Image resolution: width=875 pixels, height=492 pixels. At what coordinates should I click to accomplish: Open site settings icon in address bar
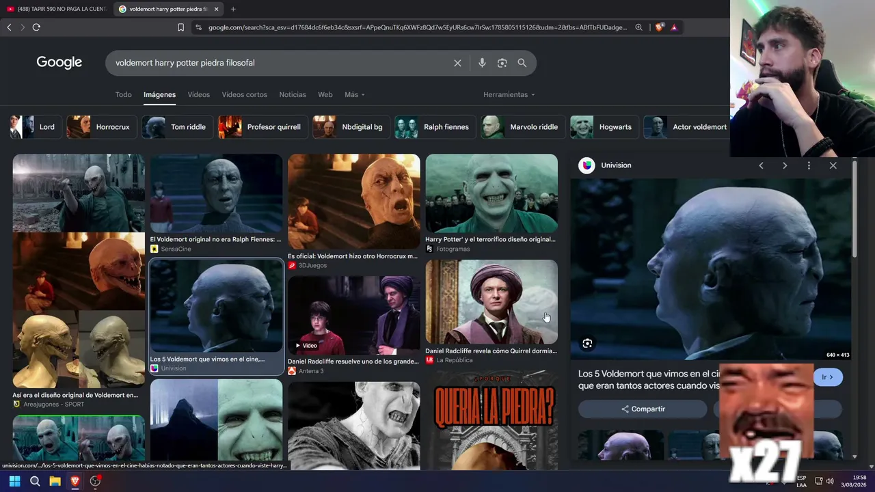pyautogui.click(x=198, y=27)
